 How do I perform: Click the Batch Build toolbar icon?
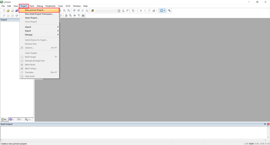click(x=17, y=16)
